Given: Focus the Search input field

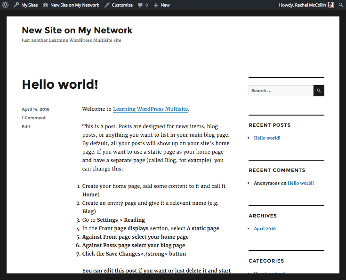Looking at the screenshot, I should [x=281, y=91].
